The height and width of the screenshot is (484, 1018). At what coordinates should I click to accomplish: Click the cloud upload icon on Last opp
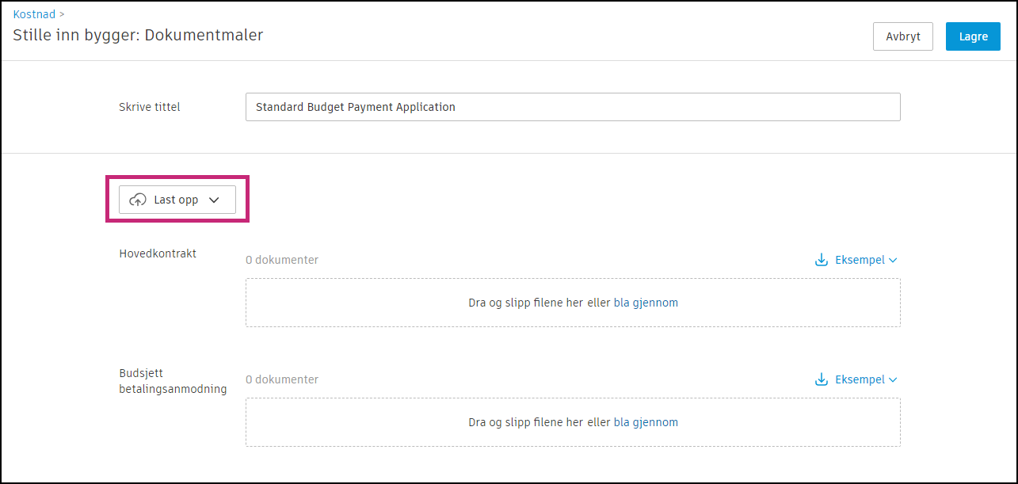tap(138, 200)
